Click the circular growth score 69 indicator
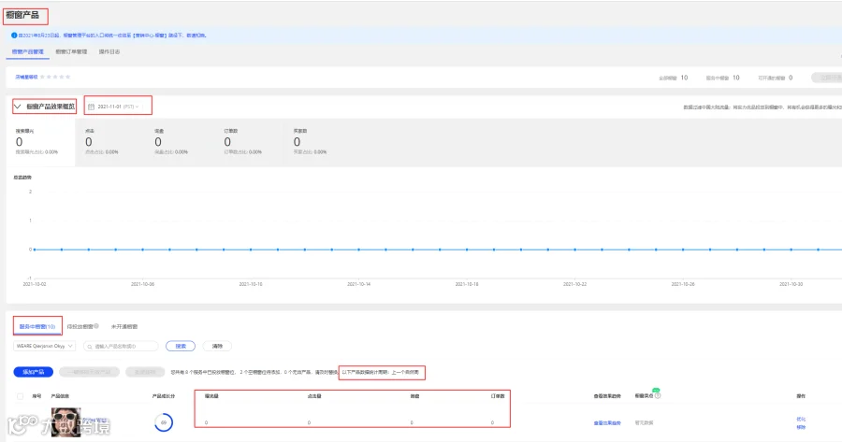 164,422
